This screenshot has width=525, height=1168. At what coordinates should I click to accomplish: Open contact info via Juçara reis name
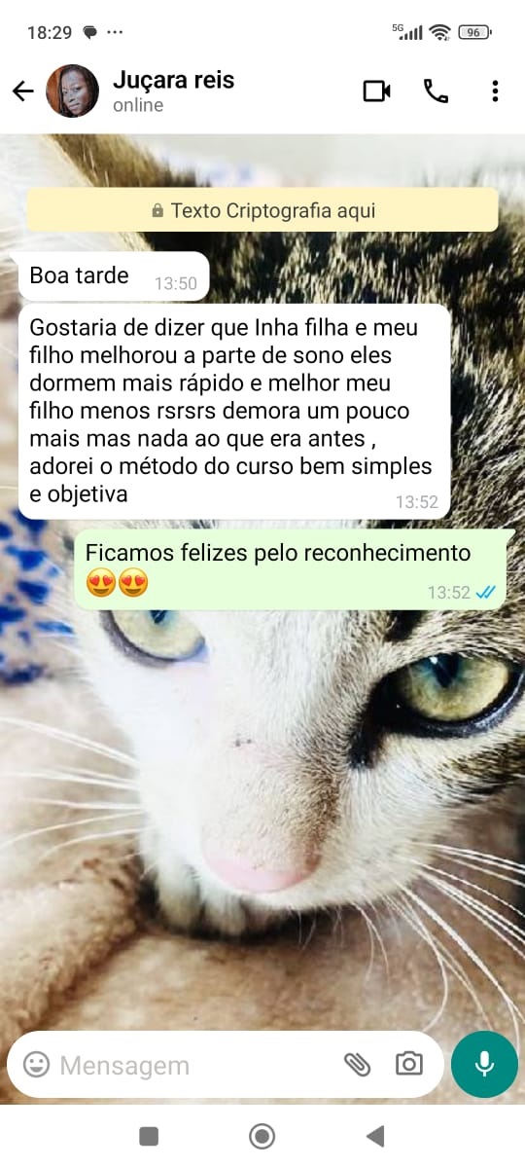pyautogui.click(x=174, y=80)
